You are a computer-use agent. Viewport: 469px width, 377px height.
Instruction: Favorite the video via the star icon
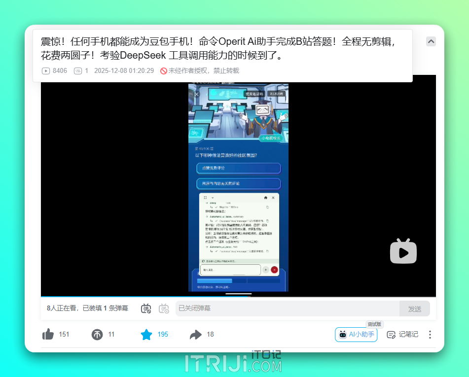pyautogui.click(x=146, y=334)
